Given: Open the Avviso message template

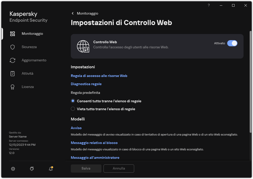Looking at the screenshot, I should click(76, 128).
